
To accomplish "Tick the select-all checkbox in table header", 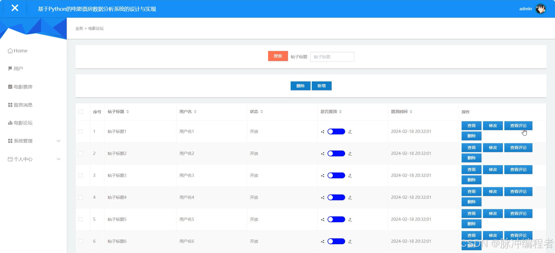I will coord(80,112).
